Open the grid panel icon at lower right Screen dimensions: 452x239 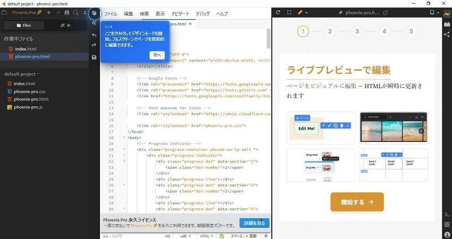click(447, 224)
